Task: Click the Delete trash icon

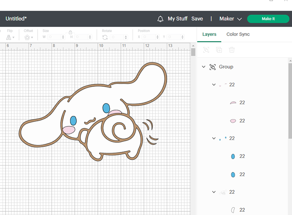Action: tap(232, 50)
